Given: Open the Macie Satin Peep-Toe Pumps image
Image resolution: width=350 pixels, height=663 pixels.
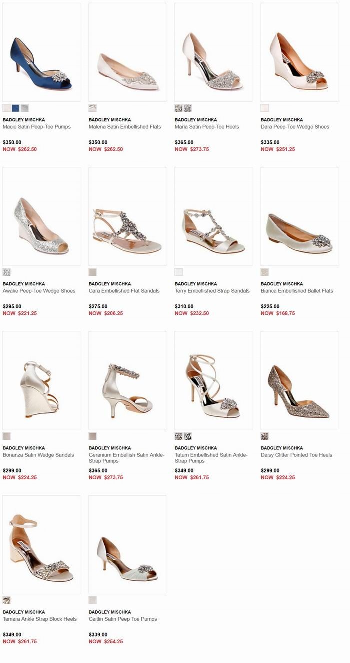Looking at the screenshot, I should tap(41, 52).
